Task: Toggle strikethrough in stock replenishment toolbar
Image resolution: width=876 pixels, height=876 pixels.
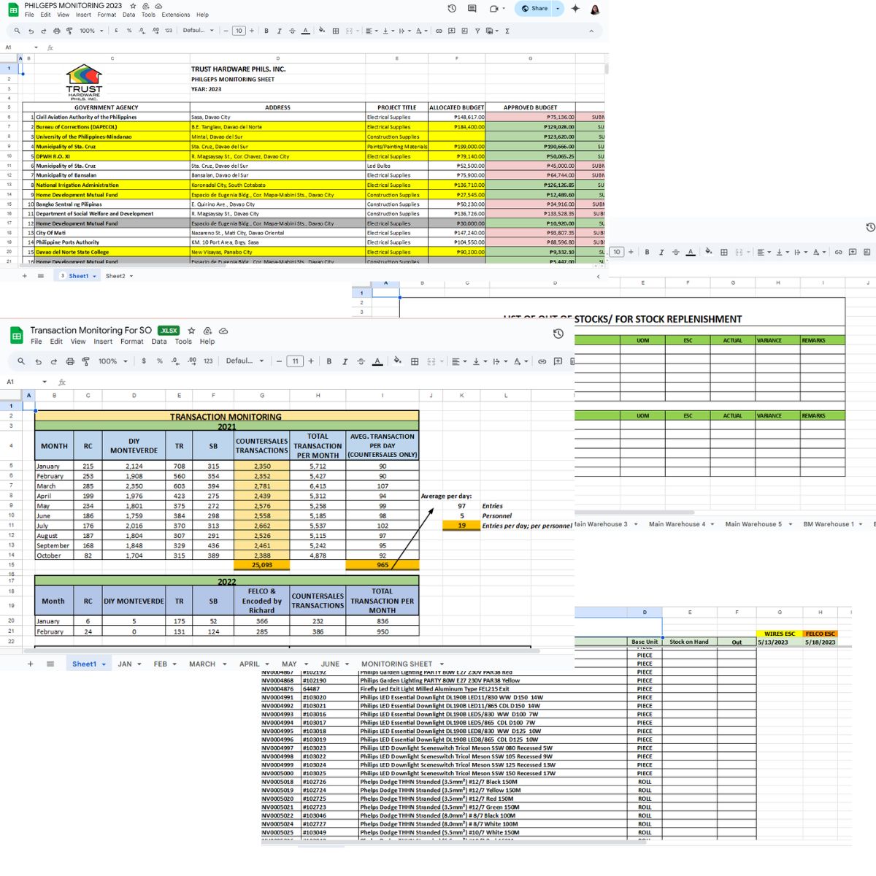Action: point(676,252)
